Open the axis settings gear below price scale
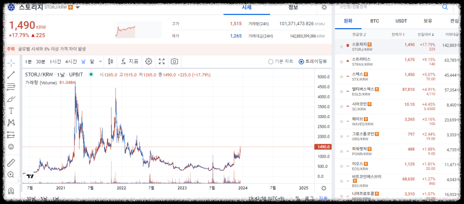The height and width of the screenshot is (204, 464). tap(324, 188)
